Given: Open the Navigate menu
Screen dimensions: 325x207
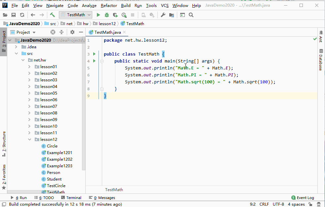Looking at the screenshot, I should coord(55,6).
